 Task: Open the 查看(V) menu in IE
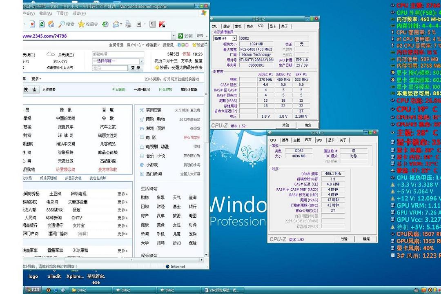point(29,13)
